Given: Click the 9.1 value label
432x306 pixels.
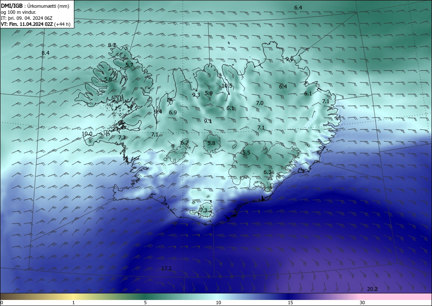Looking at the screenshot, I should [208, 121].
